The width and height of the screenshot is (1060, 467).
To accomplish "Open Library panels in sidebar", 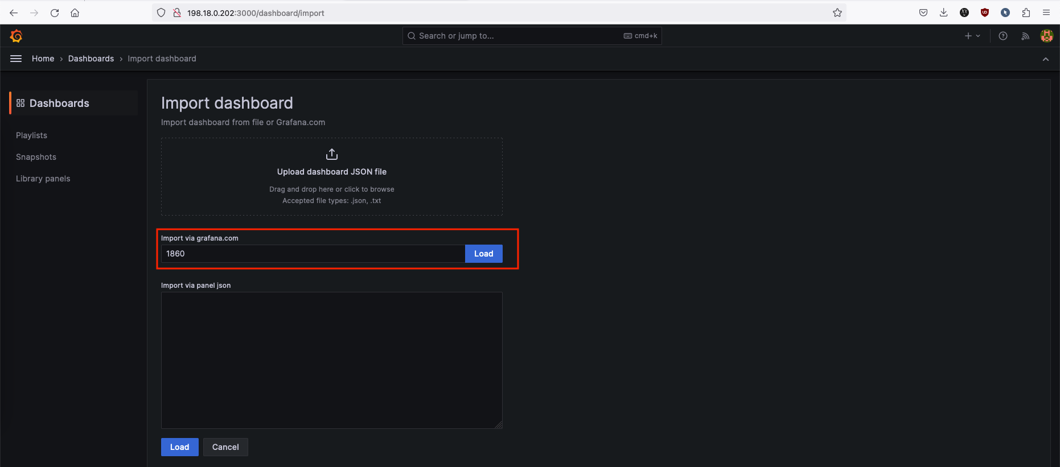I will point(43,179).
